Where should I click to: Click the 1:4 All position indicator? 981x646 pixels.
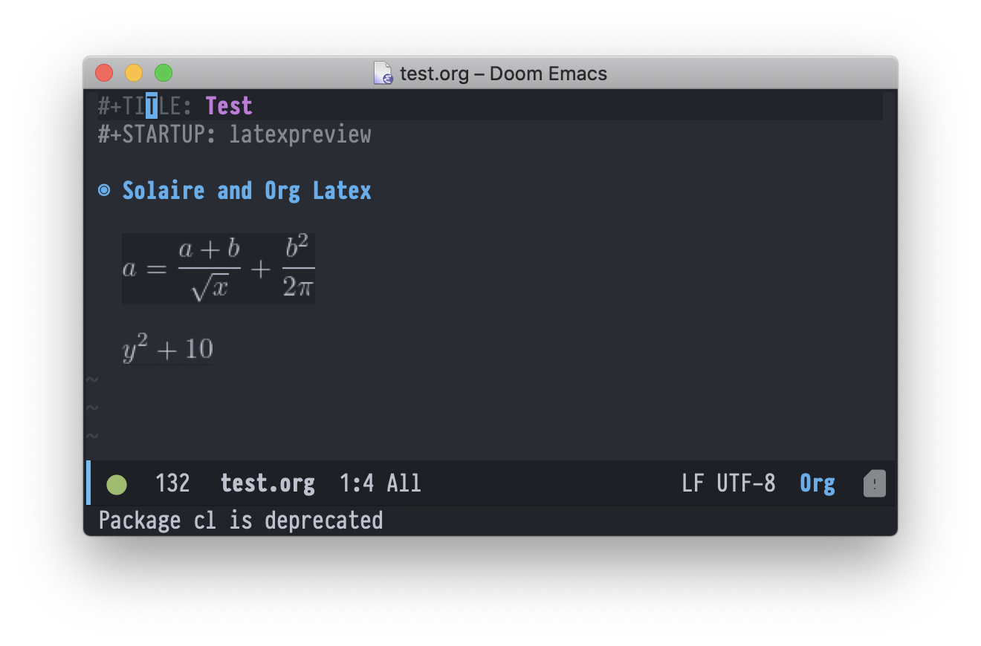point(380,483)
